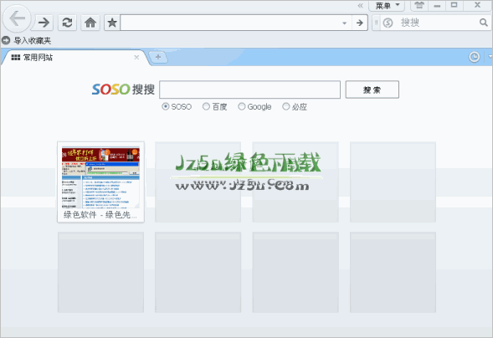
Task: Click 导入收藏夹 to import favorites
Action: (x=33, y=40)
